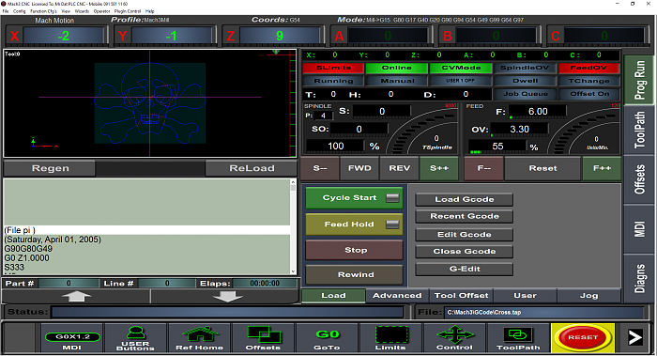Viewport: 657px width, 356px height.
Task: Open the Config menu
Action: (x=20, y=11)
